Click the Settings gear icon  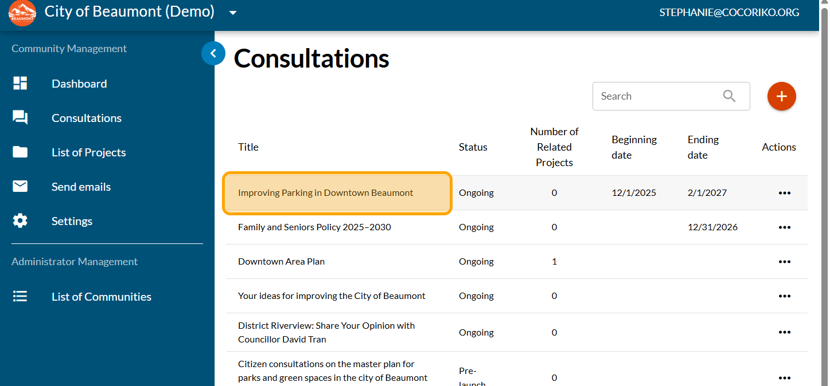[x=20, y=221]
